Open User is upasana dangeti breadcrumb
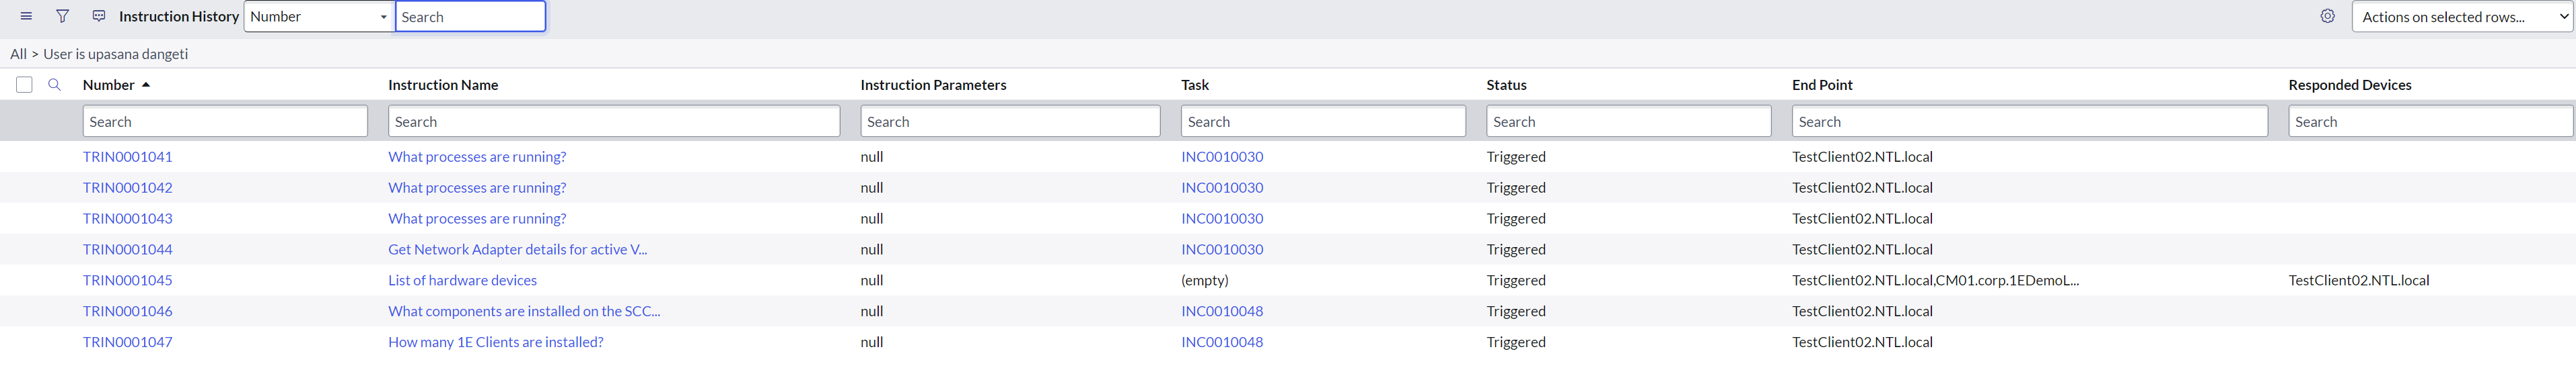 [115, 54]
